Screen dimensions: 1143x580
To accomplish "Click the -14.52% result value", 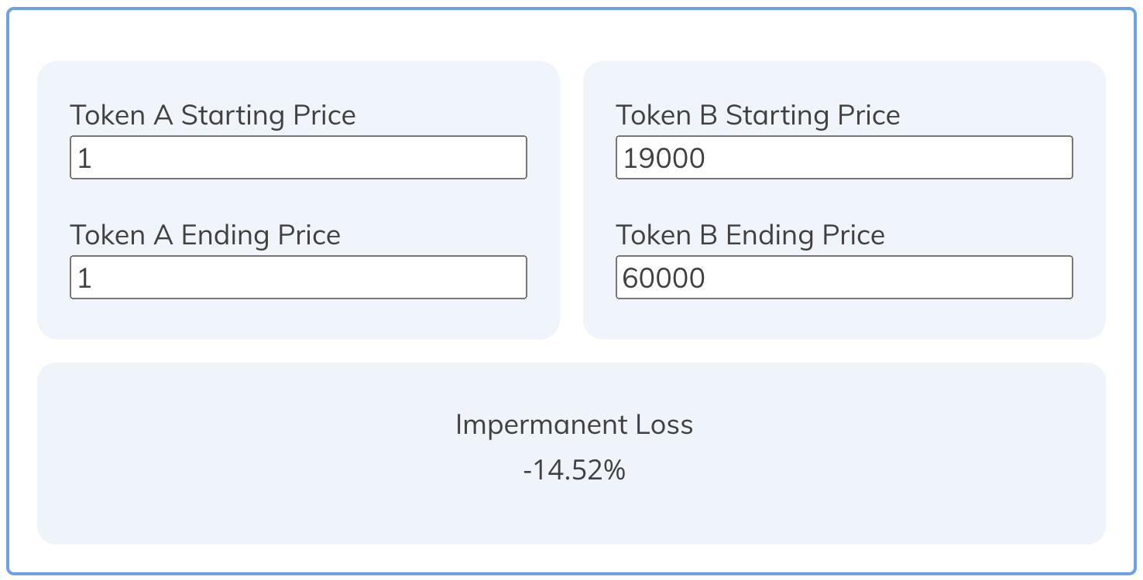I will pyautogui.click(x=574, y=470).
